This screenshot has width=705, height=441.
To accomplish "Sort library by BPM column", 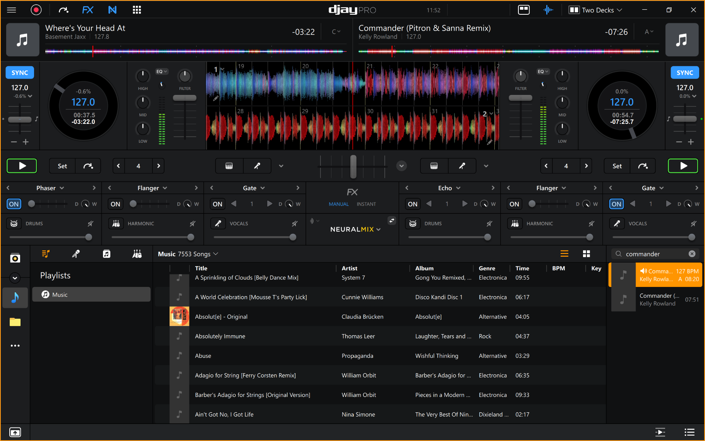I will click(x=559, y=268).
